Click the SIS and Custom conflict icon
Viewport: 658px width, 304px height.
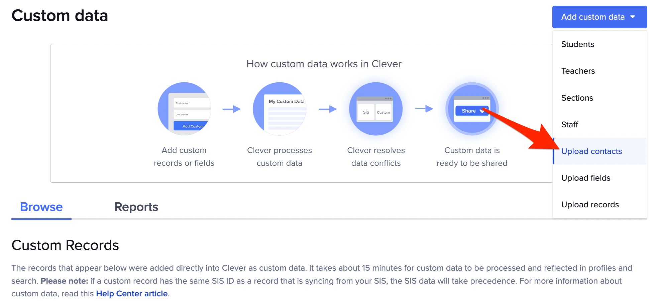point(375,109)
